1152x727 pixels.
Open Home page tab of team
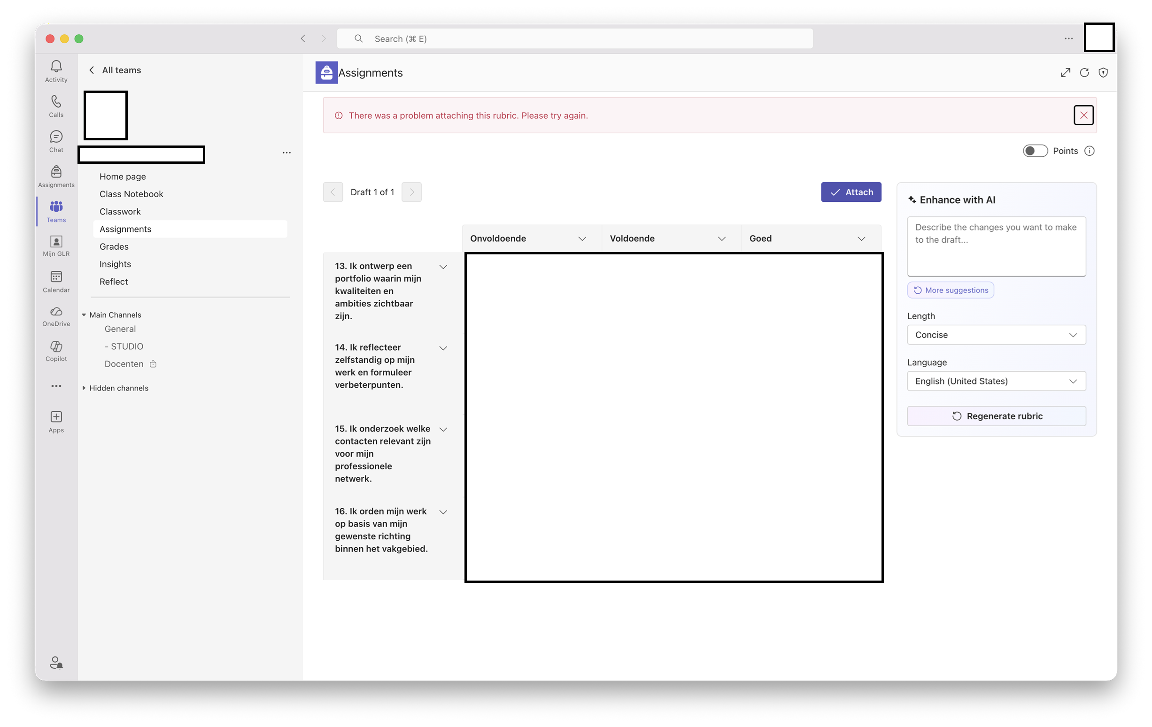click(123, 176)
